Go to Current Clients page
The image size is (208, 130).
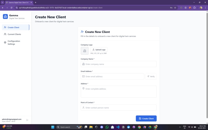tap(15, 34)
